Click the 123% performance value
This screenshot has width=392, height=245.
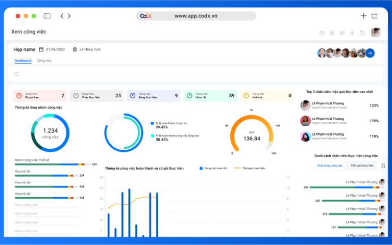pos(374,105)
